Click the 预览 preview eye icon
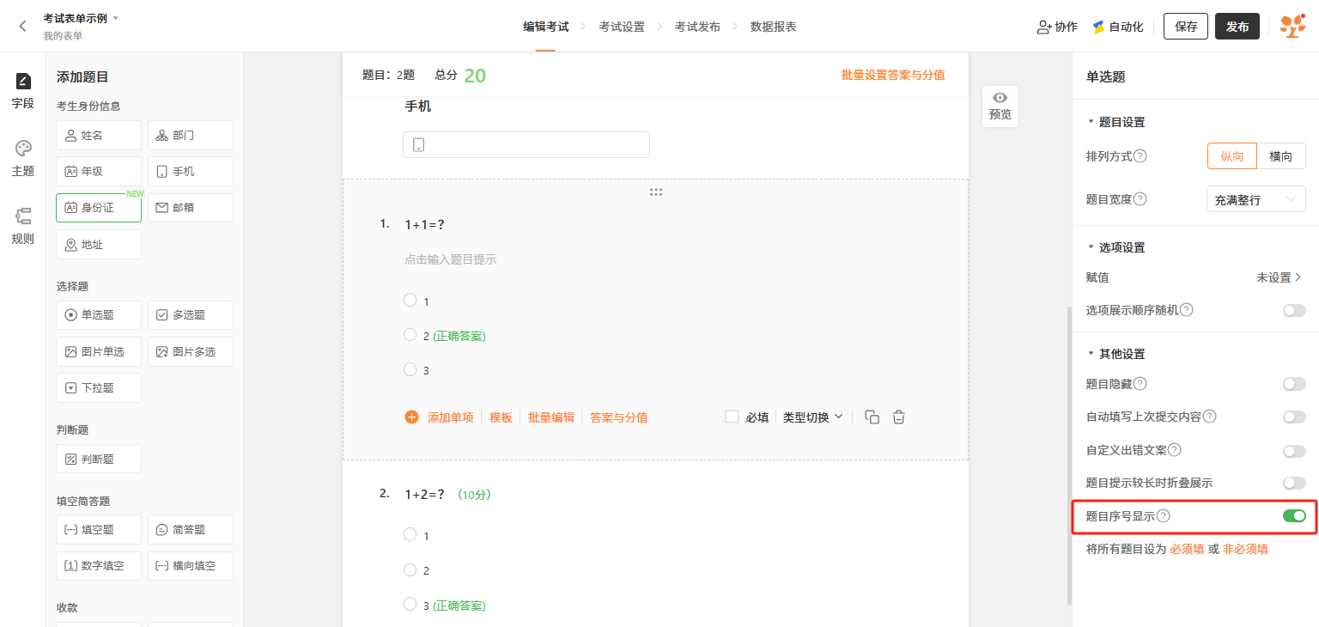Image resolution: width=1319 pixels, height=627 pixels. 1000,98
